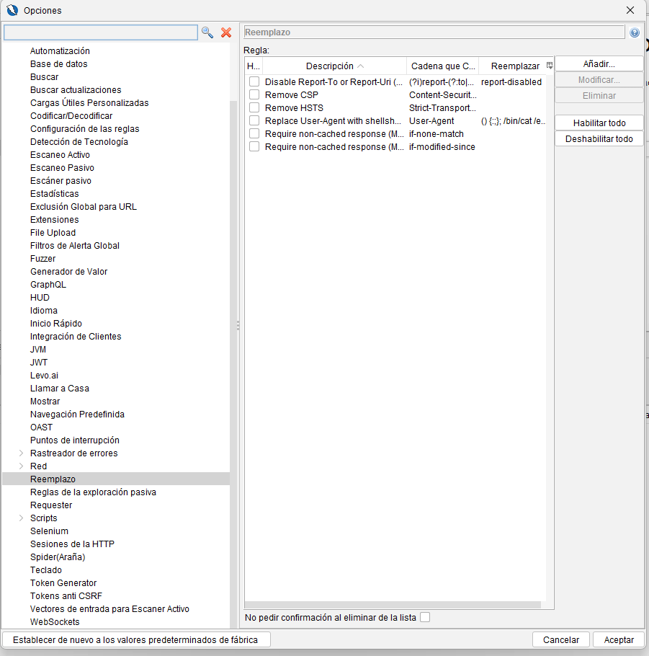Click the magnifier search icon
Screen dimensions: 649x656
pos(207,32)
